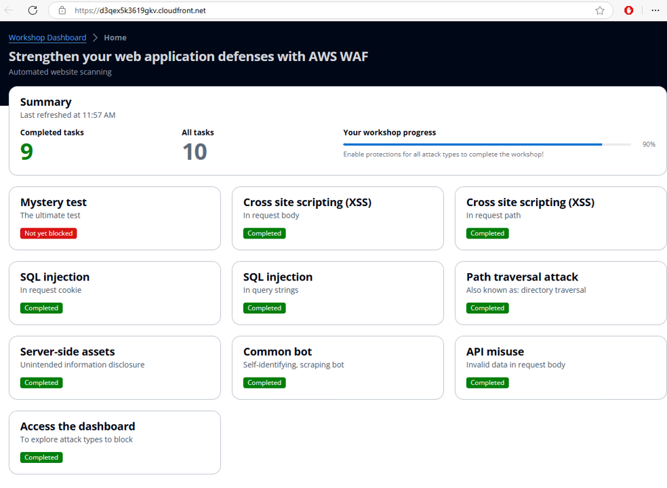
Task: Click Completed badge under Common bot
Action: click(264, 382)
